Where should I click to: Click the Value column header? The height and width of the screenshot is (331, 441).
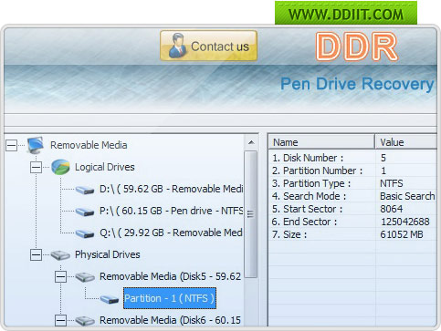click(406, 142)
